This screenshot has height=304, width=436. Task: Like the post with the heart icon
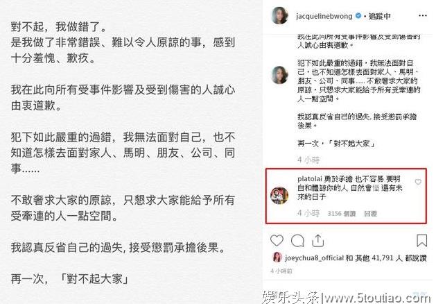(x=277, y=241)
